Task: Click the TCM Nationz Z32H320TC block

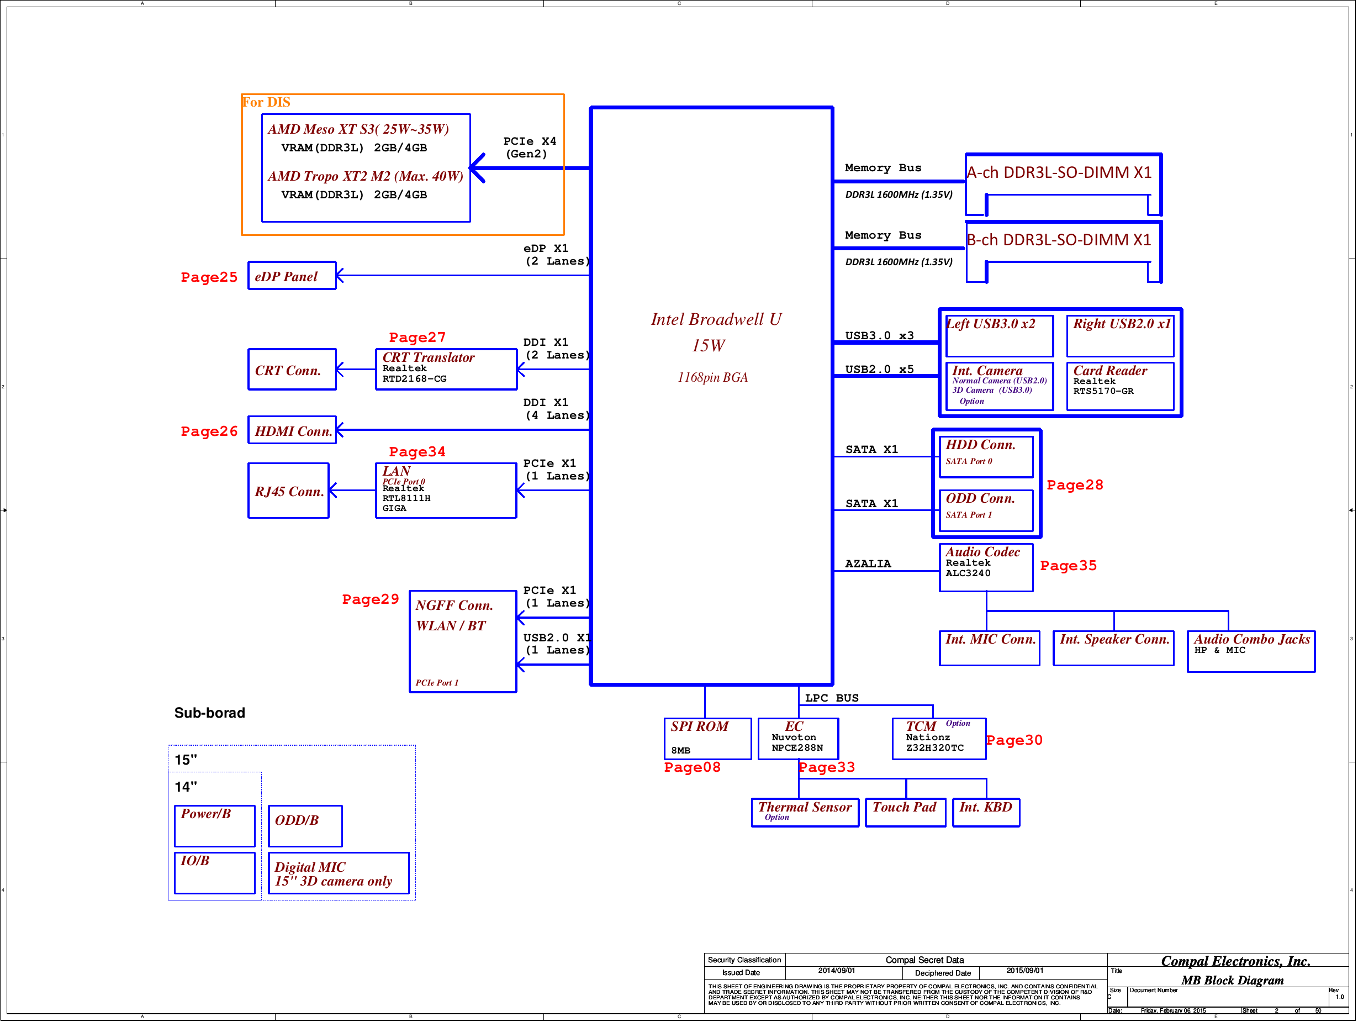Action: (939, 739)
